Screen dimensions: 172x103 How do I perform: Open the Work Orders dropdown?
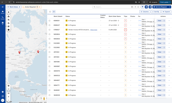pos(14,7)
